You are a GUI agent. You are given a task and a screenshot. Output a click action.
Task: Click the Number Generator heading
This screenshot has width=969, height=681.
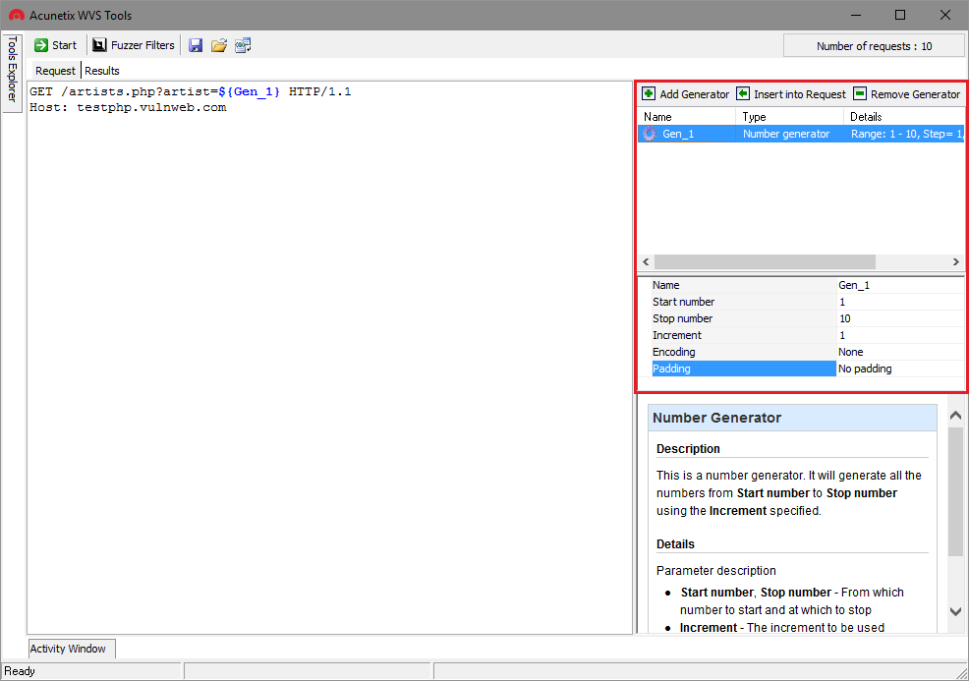pyautogui.click(x=716, y=418)
